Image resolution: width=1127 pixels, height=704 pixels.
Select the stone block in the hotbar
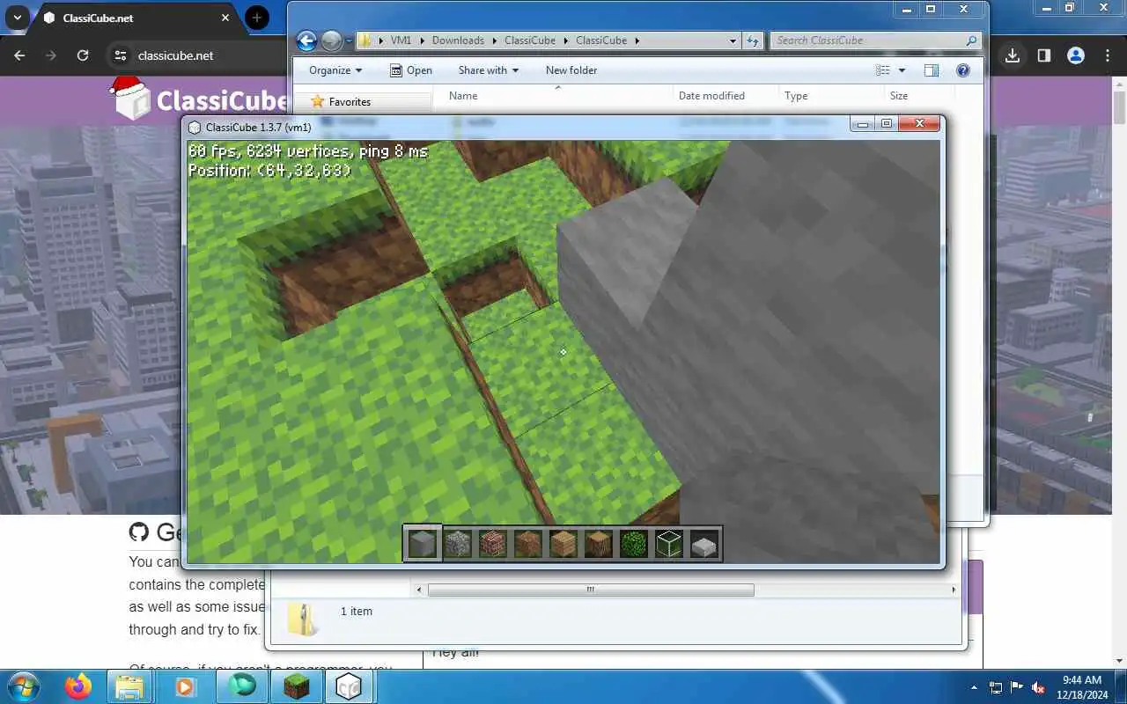click(x=423, y=544)
